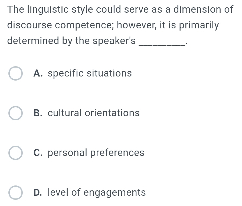Pick the radio button for option D
This screenshot has width=242, height=206.
15,192
